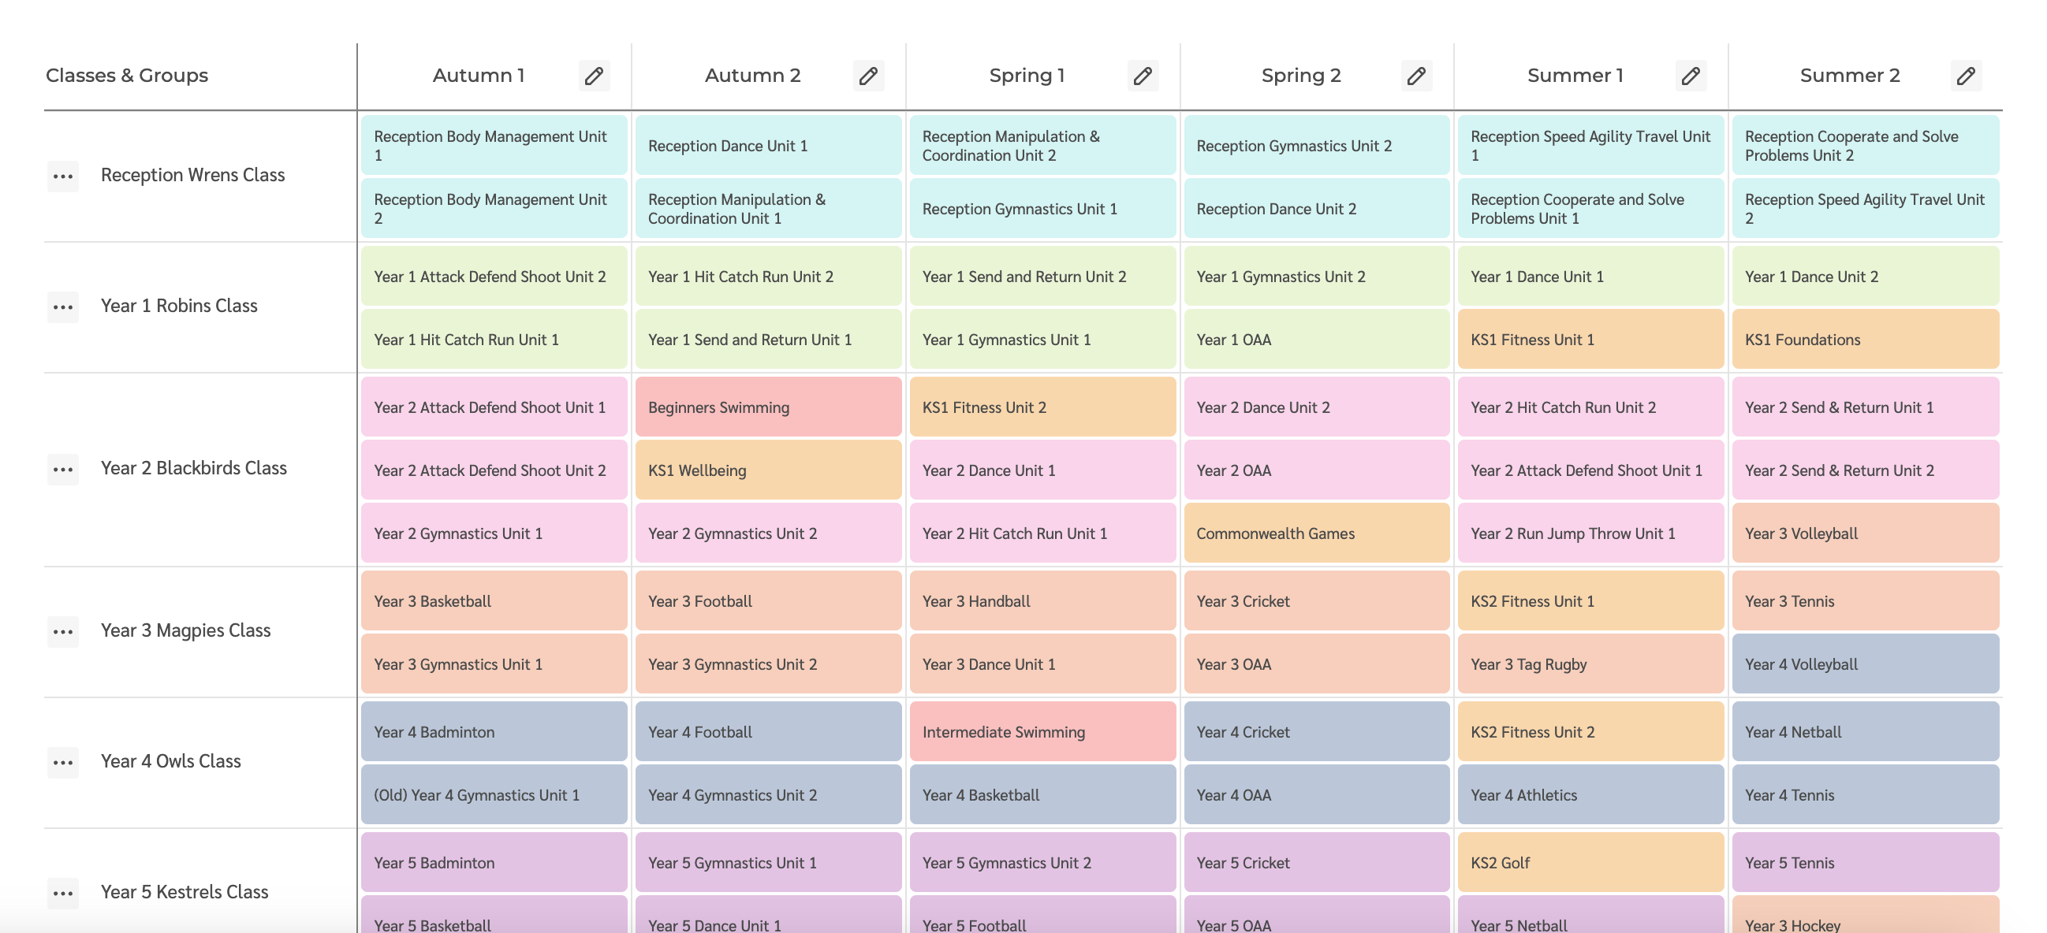Viewport: 2047px width, 933px height.
Task: Click on Commonwealth Games cell
Action: pos(1316,533)
